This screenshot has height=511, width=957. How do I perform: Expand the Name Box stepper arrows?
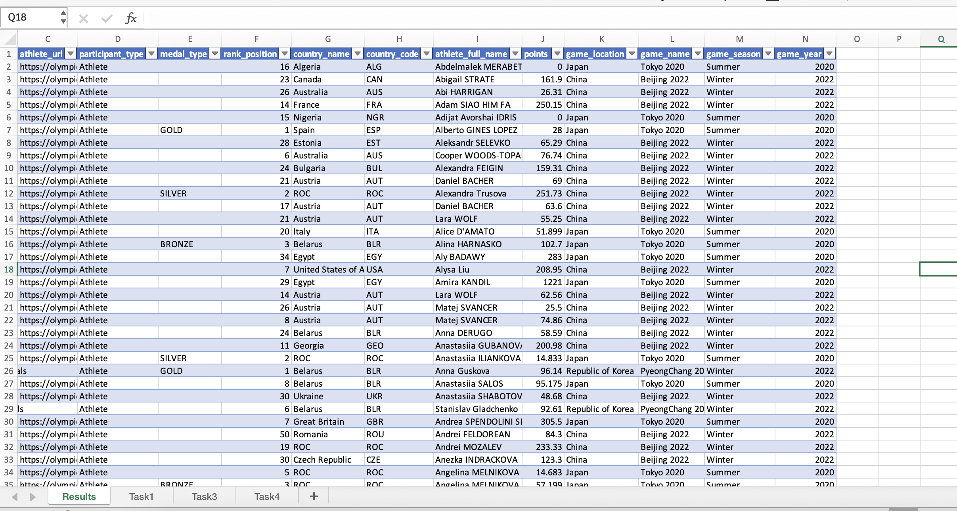point(63,17)
